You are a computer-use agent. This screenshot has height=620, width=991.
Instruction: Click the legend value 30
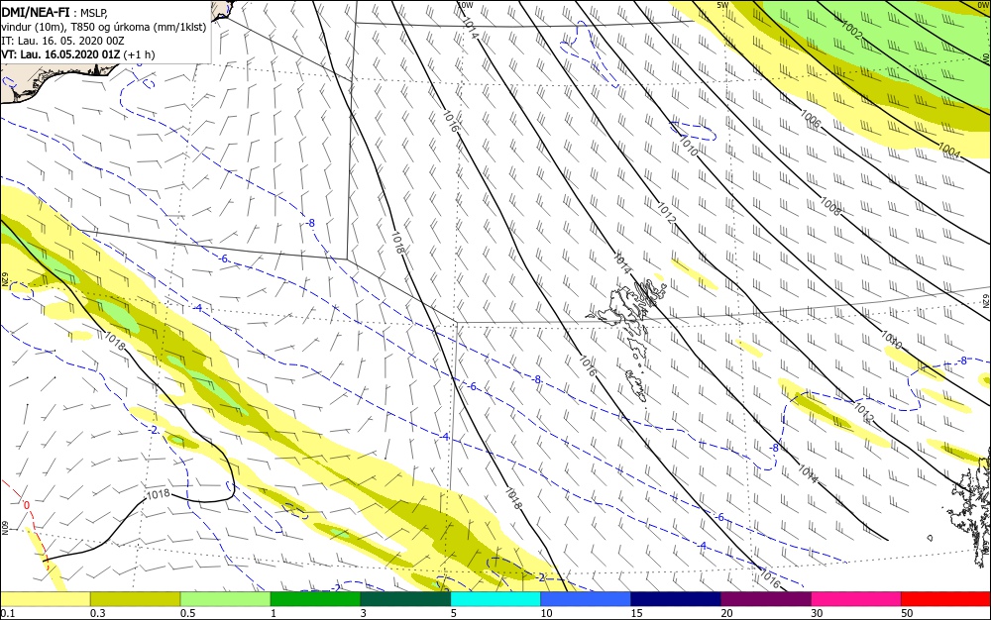coord(817,613)
